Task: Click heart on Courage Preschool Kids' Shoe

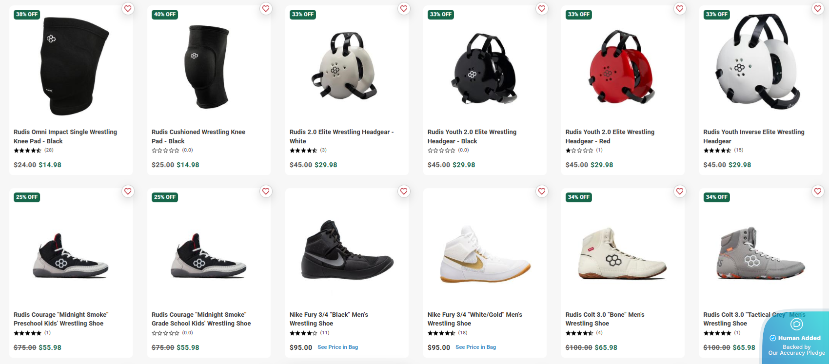Action: 128,192
